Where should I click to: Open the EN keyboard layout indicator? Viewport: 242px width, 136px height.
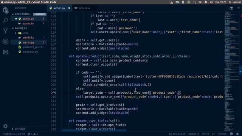(x=200, y=2)
